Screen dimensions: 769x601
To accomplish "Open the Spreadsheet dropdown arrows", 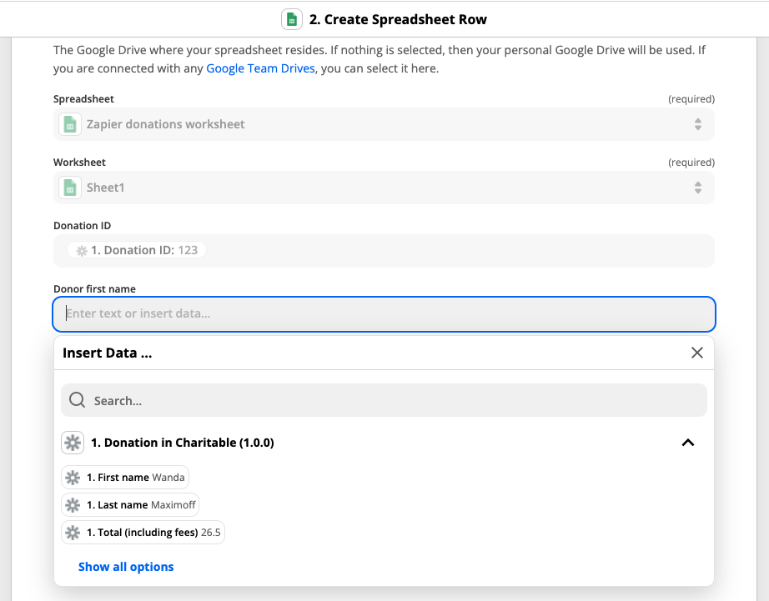I will (698, 124).
